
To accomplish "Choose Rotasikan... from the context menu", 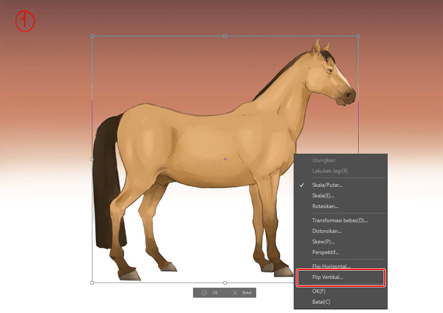I will 325,206.
